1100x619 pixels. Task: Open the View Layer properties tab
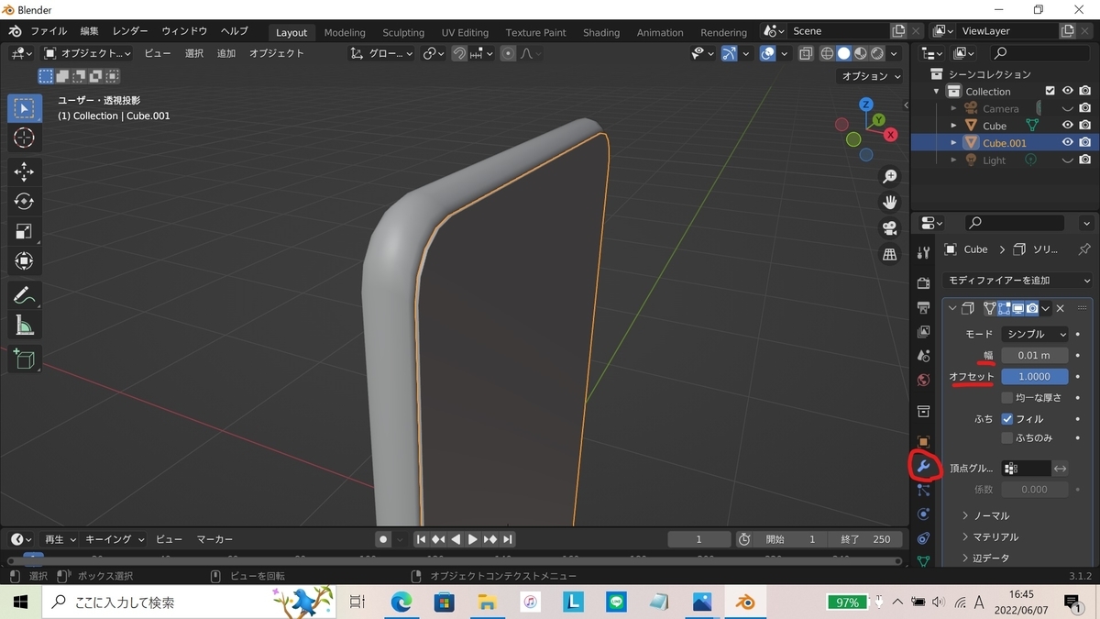(923, 331)
